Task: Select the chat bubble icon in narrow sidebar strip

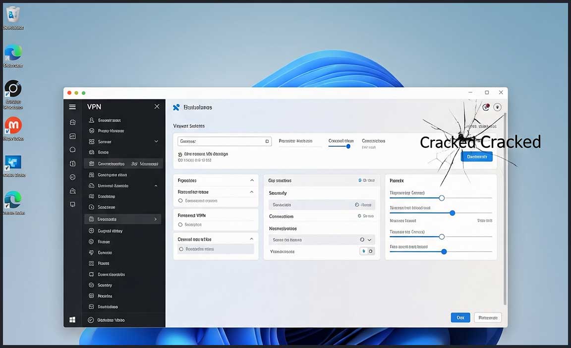Action: click(x=72, y=150)
